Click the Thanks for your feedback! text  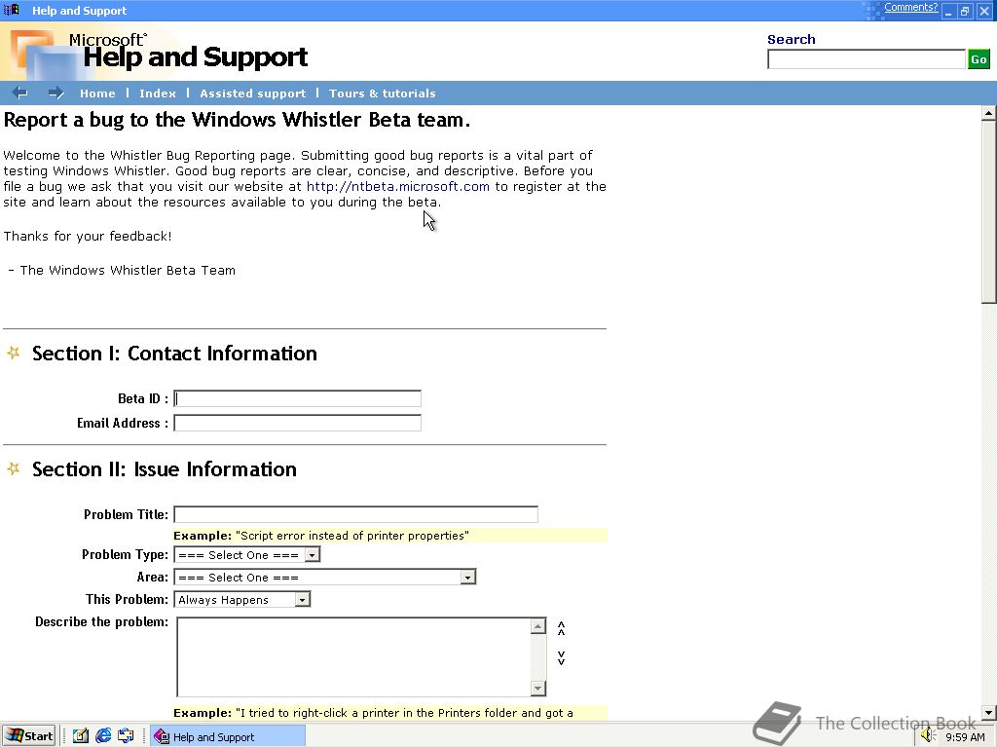(88, 236)
